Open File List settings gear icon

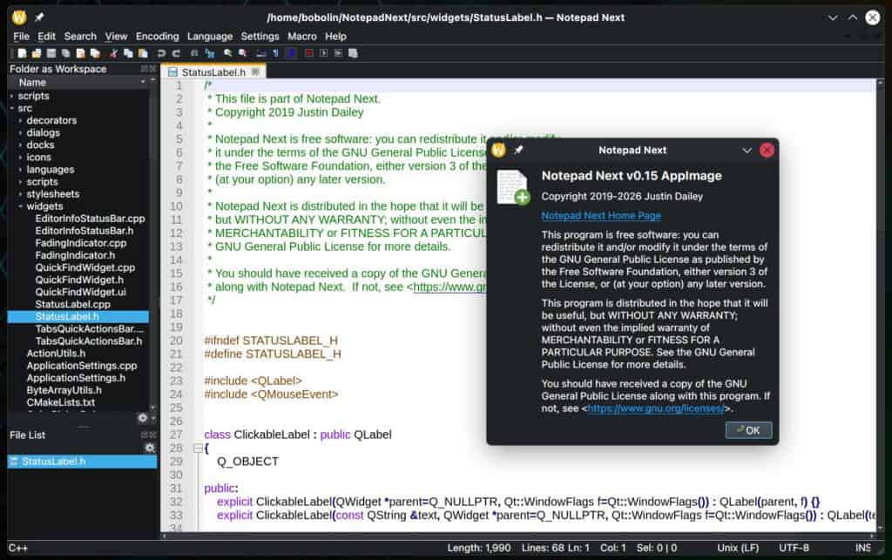click(150, 448)
